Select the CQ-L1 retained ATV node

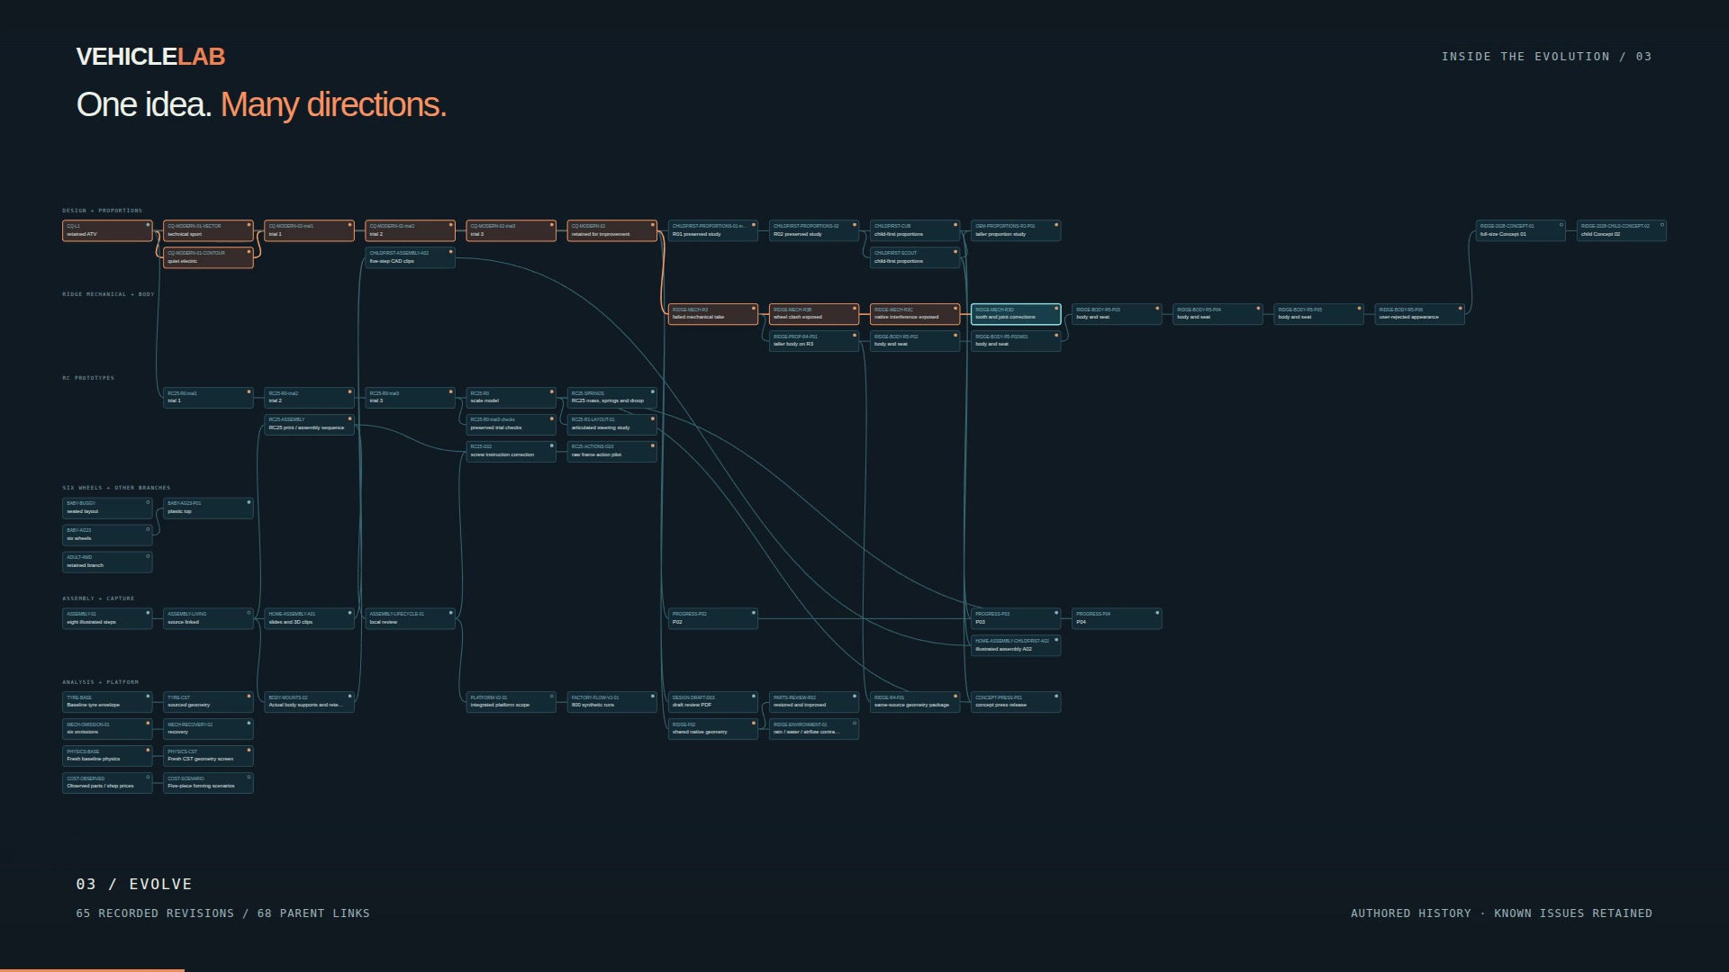[x=107, y=230]
